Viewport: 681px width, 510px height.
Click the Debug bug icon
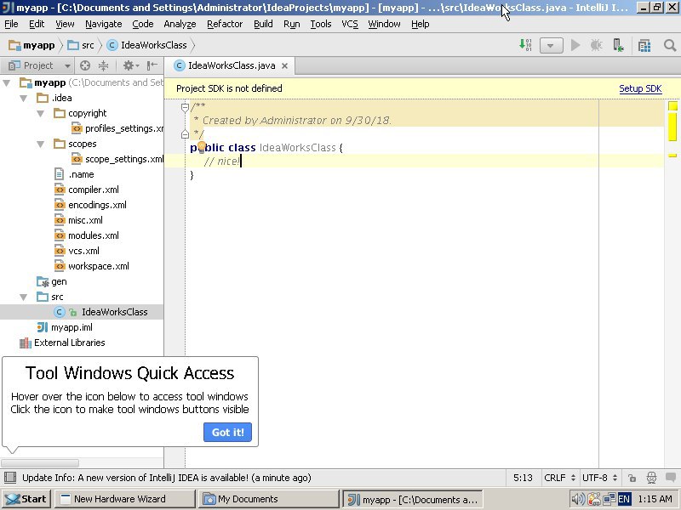pyautogui.click(x=597, y=45)
